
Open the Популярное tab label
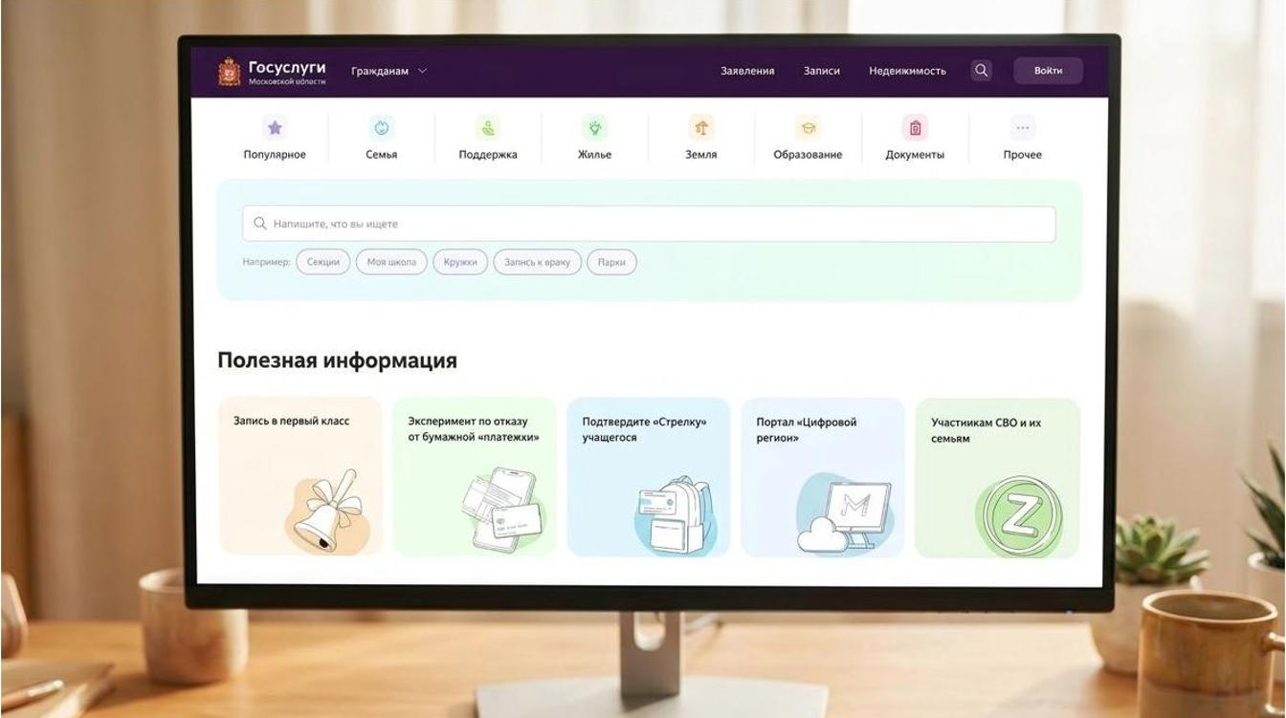pos(275,155)
